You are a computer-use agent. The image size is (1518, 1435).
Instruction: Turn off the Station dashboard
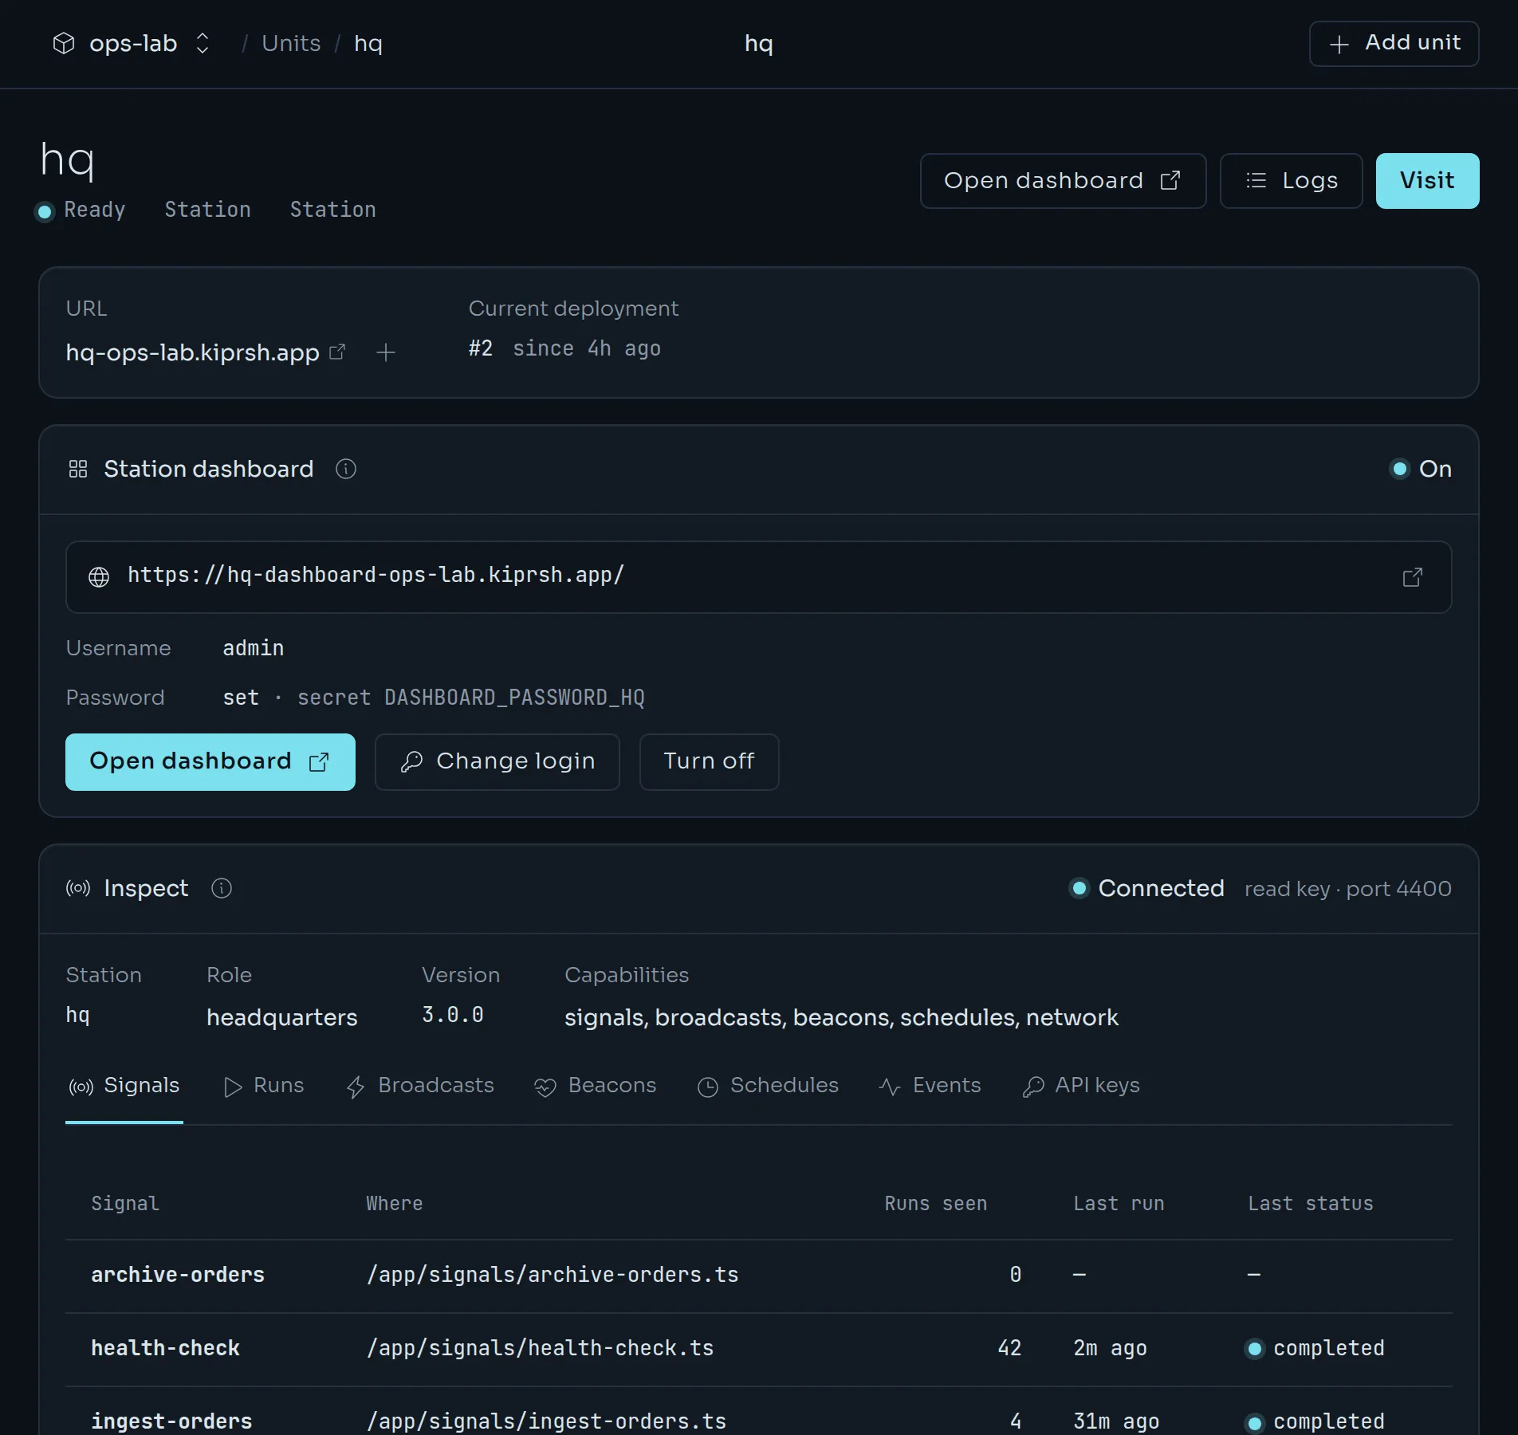click(x=709, y=762)
